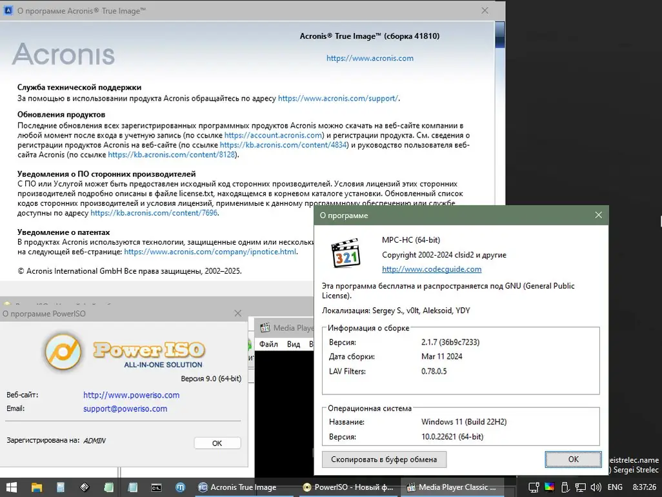Close the 'О программе PowerISO' dialog
This screenshot has height=497, width=662.
pyautogui.click(x=237, y=313)
